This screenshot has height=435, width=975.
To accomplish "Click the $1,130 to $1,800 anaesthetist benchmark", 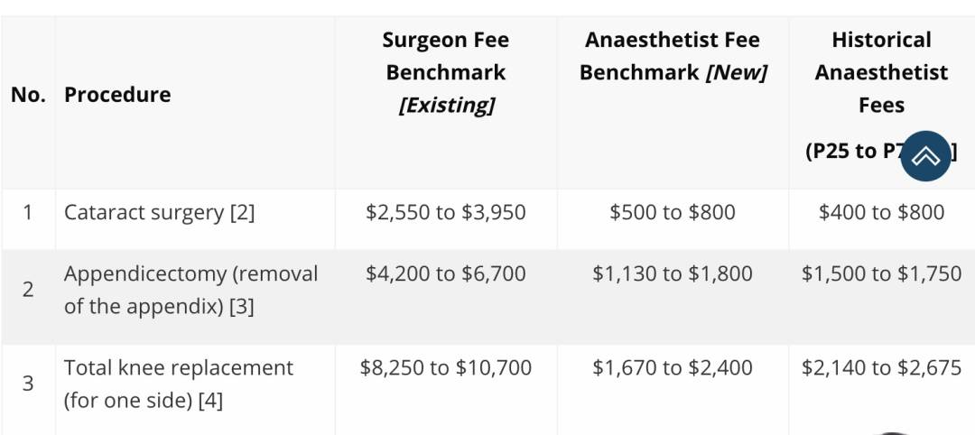I will (673, 274).
